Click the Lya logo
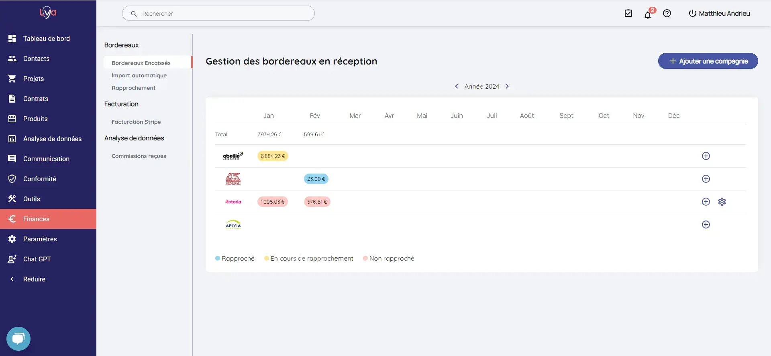Viewport: 771px width, 356px height. click(x=48, y=12)
